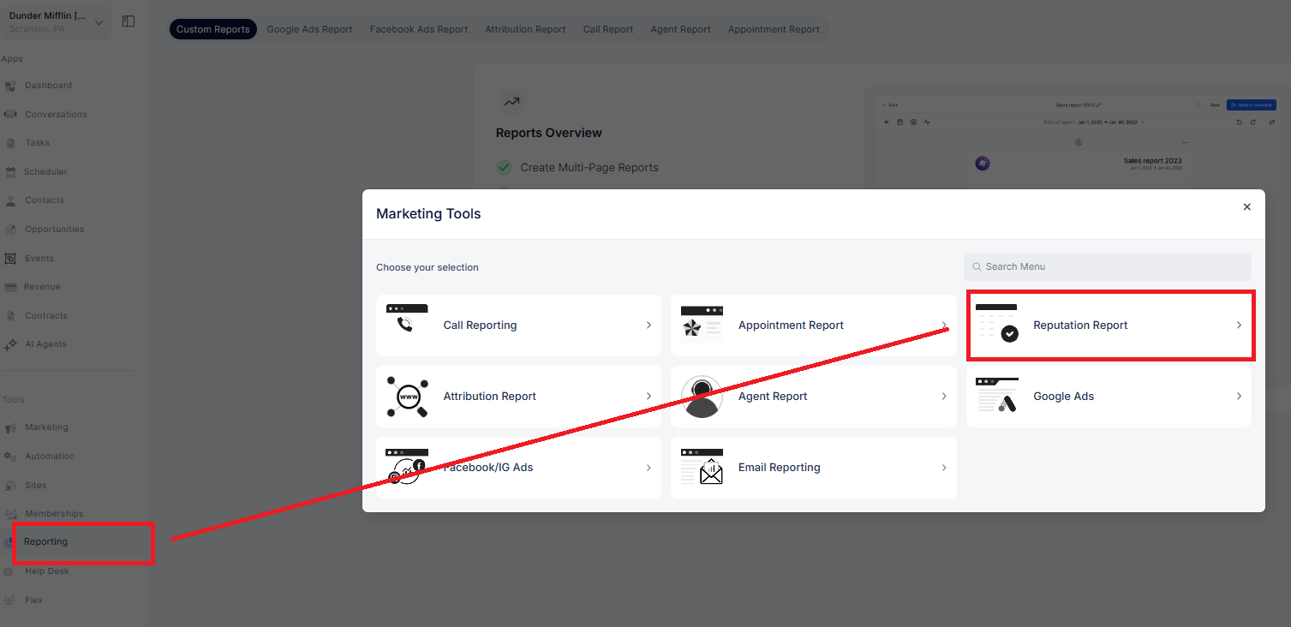The height and width of the screenshot is (627, 1291).
Task: Expand the Google Ads chevron
Action: click(1239, 397)
